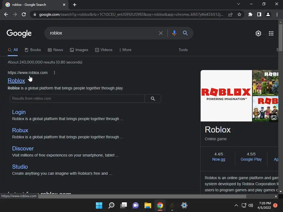The width and height of the screenshot is (283, 212).
Task: Bookmark this page with the star icon
Action: point(239,14)
